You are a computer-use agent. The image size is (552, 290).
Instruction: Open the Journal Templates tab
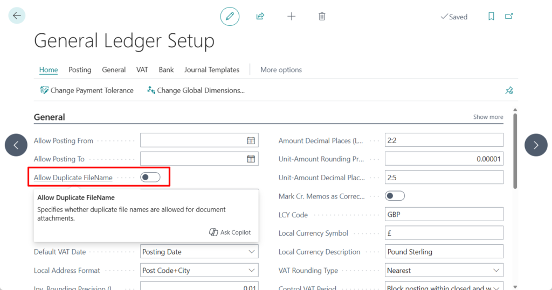tap(212, 70)
